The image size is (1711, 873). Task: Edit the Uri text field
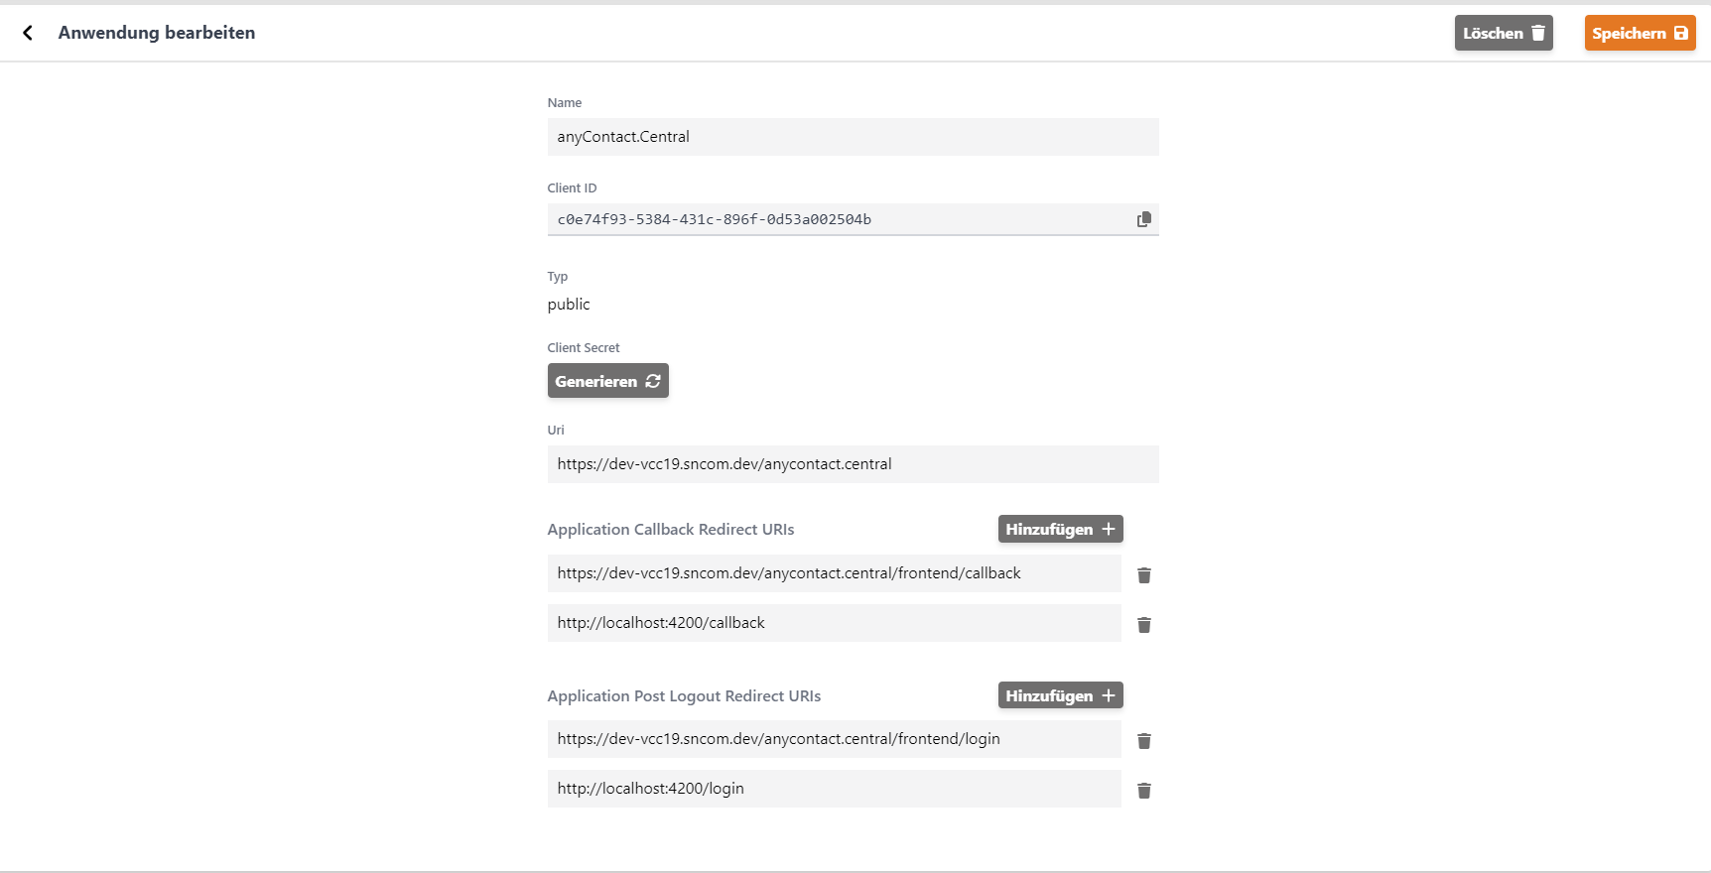click(x=853, y=464)
